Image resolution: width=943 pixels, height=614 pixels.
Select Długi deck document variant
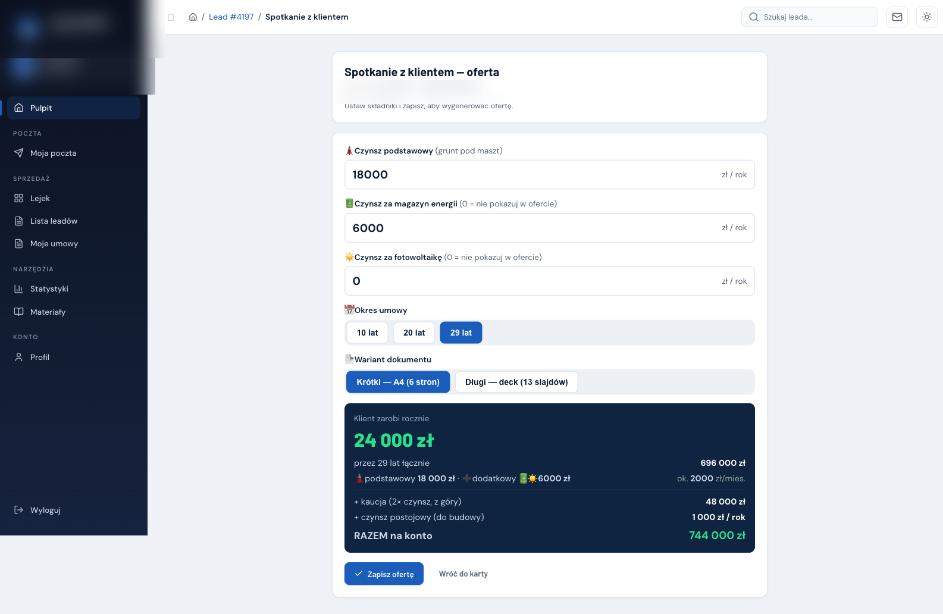tap(516, 382)
